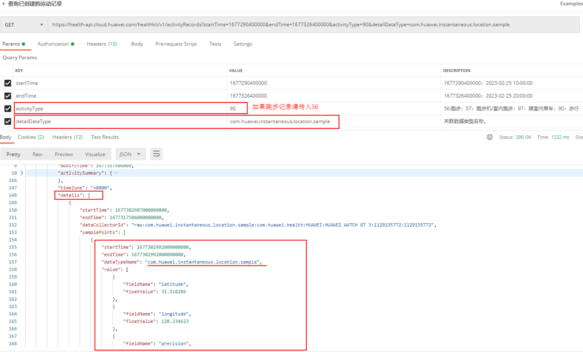Click the detailDataType value cell
This screenshot has width=583, height=352.
pos(333,121)
